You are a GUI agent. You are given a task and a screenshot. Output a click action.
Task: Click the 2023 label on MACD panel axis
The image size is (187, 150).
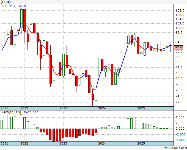[63, 143]
